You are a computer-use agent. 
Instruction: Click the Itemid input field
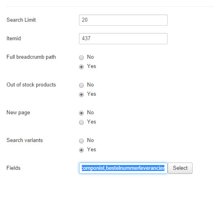[123, 39]
